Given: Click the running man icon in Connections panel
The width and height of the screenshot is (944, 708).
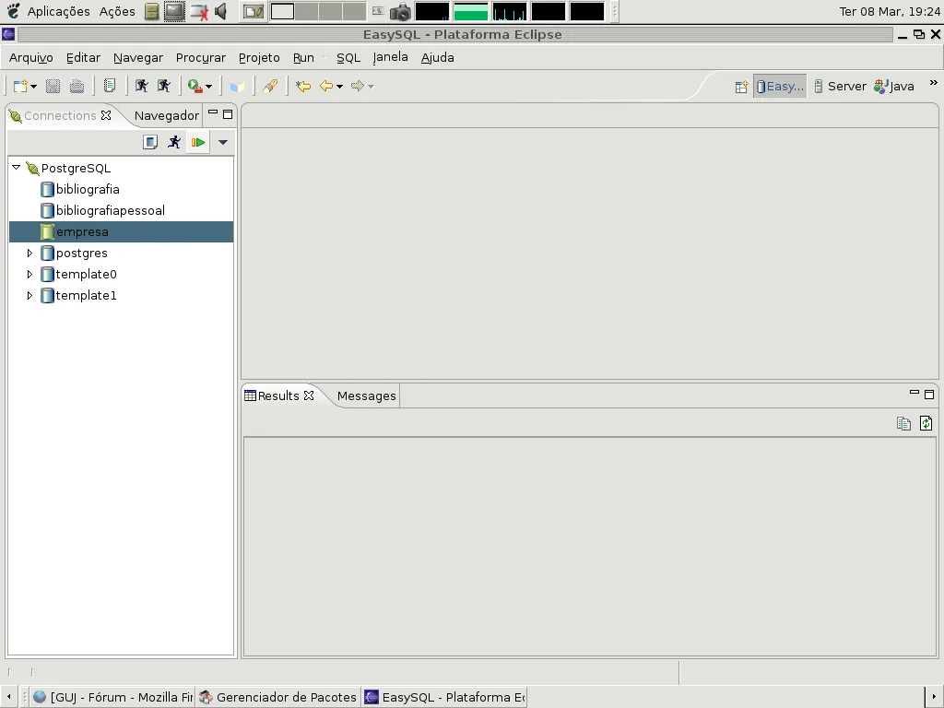Looking at the screenshot, I should 174,142.
